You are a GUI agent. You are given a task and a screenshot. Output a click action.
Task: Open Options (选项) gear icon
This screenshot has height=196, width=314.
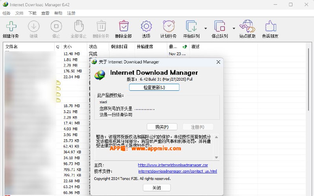point(146,26)
